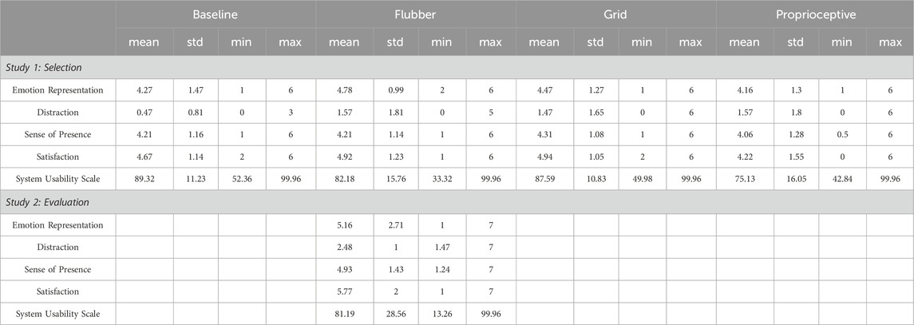Select Study 2 Emotion Representation mean 5.16
Viewport: 914px width, 325px height.
click(x=344, y=224)
